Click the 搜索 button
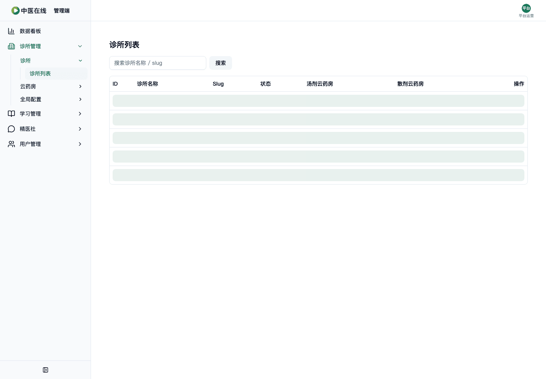 tap(221, 63)
